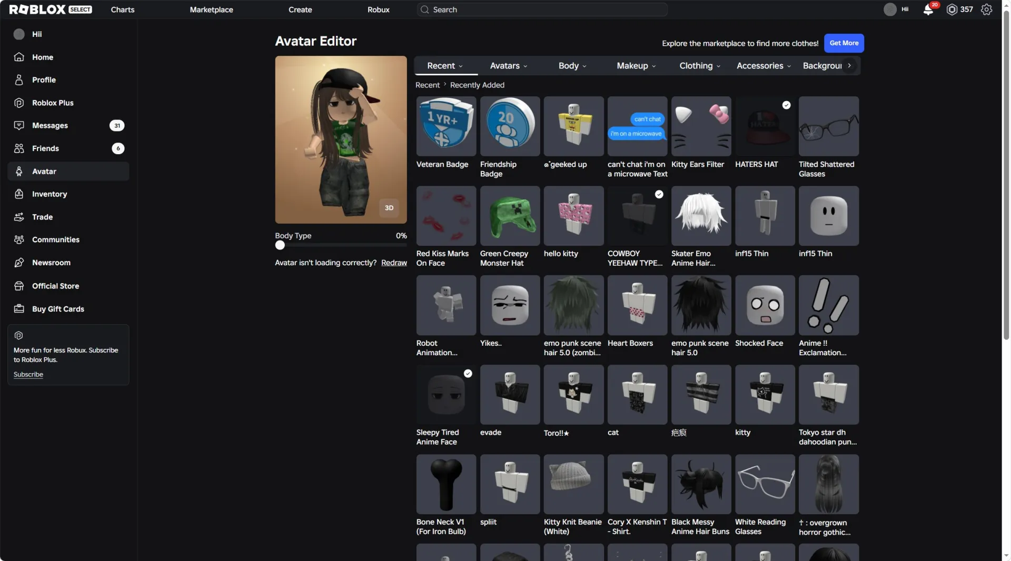Open Buy Gift Cards
Image resolution: width=1011 pixels, height=561 pixels.
point(68,309)
